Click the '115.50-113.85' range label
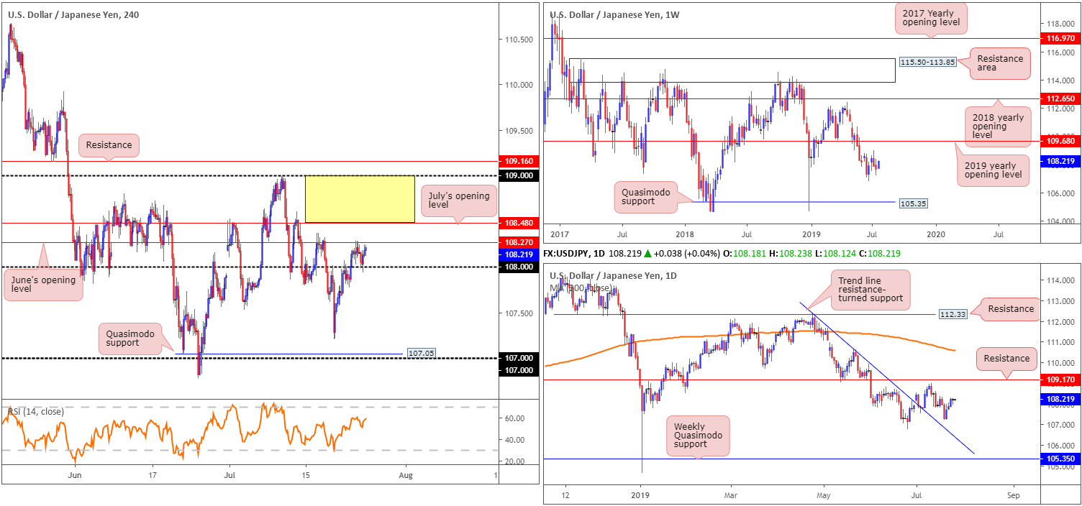1082x506 pixels. tap(928, 63)
